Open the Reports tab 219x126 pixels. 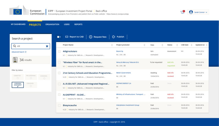(78, 24)
